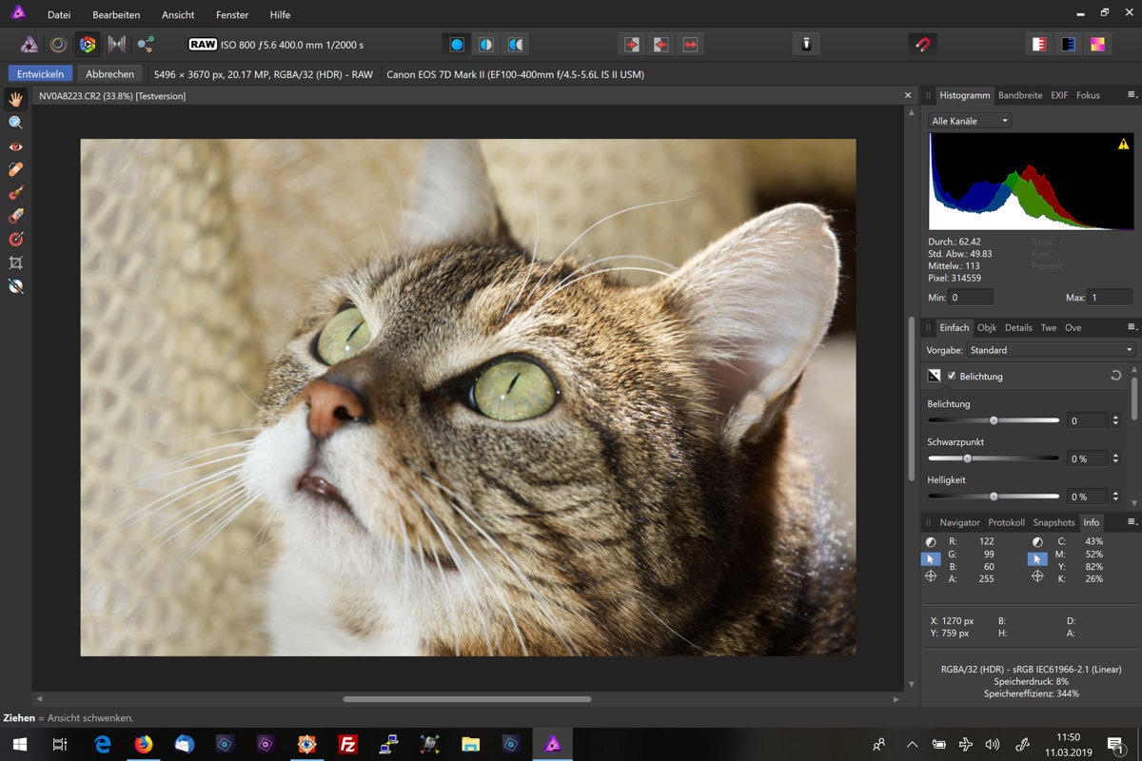Switch to the Liquify persona
The width and height of the screenshot is (1142, 761).
tap(59, 44)
